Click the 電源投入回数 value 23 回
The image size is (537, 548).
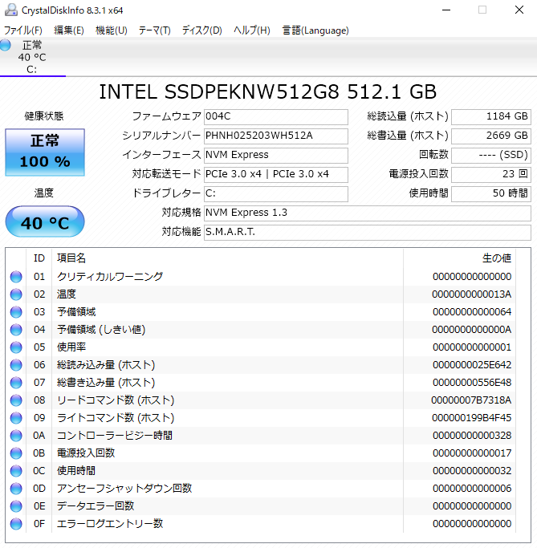click(491, 174)
